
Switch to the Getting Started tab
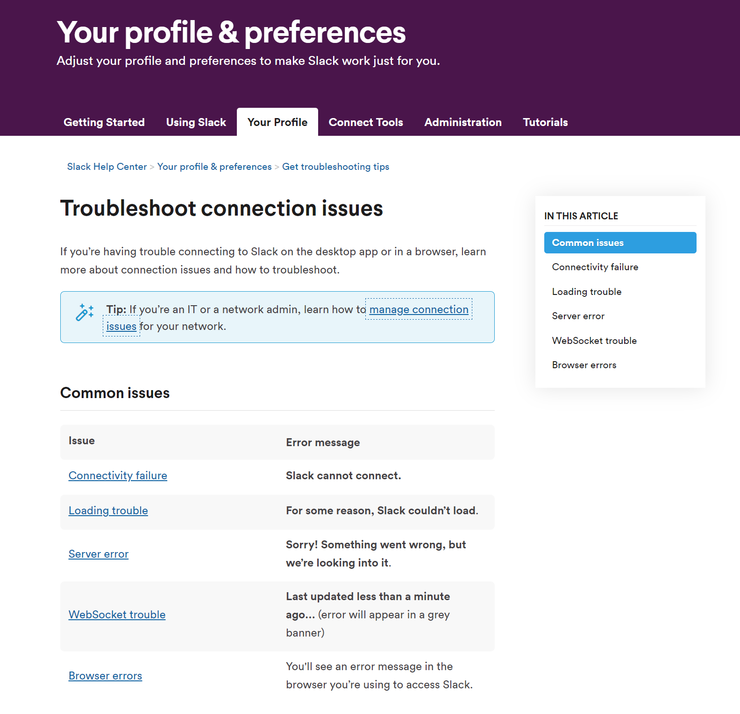click(x=104, y=122)
